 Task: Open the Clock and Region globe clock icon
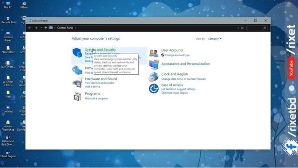153,77
